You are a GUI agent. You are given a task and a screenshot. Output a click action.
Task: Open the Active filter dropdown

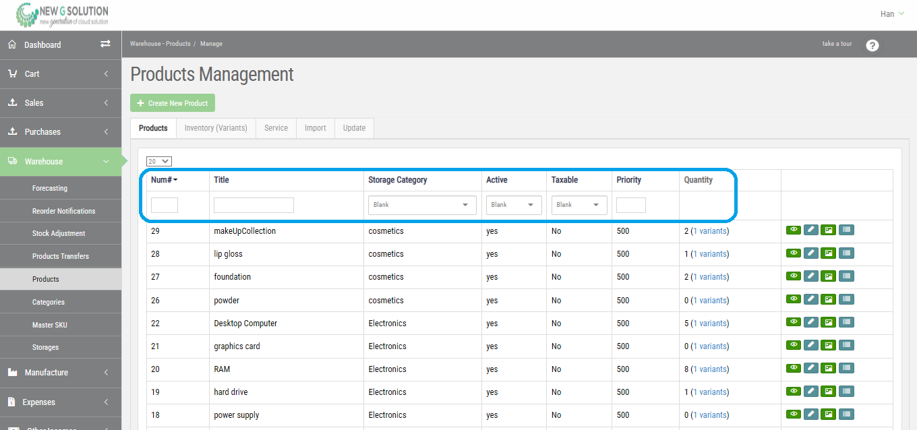(513, 205)
